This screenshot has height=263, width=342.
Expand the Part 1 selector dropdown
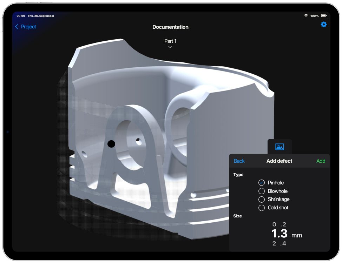point(170,41)
